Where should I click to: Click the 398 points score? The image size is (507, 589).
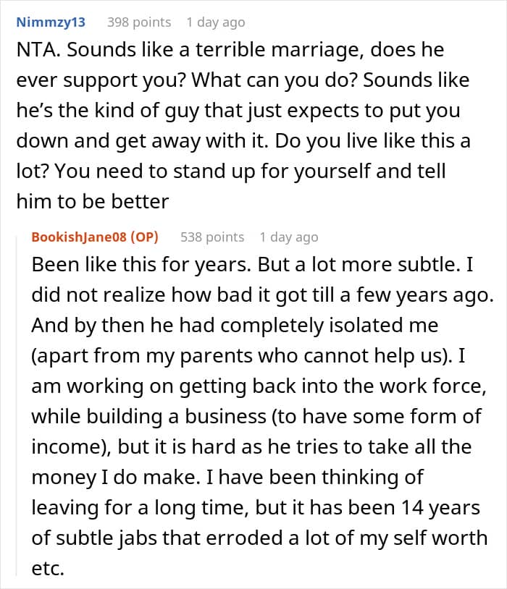point(139,22)
